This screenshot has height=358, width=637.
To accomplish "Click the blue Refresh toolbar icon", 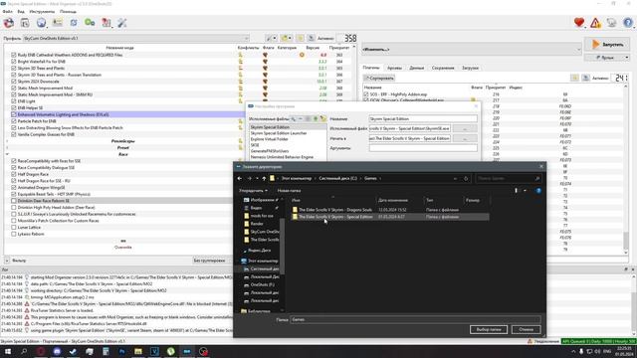I will 74,23.
